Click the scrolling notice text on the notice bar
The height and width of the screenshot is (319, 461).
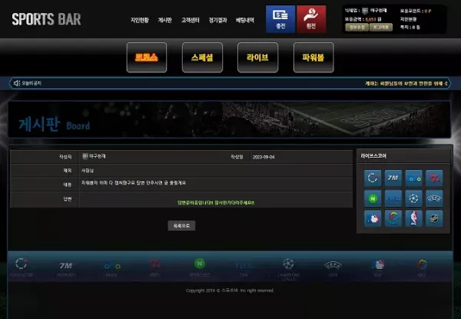406,84
